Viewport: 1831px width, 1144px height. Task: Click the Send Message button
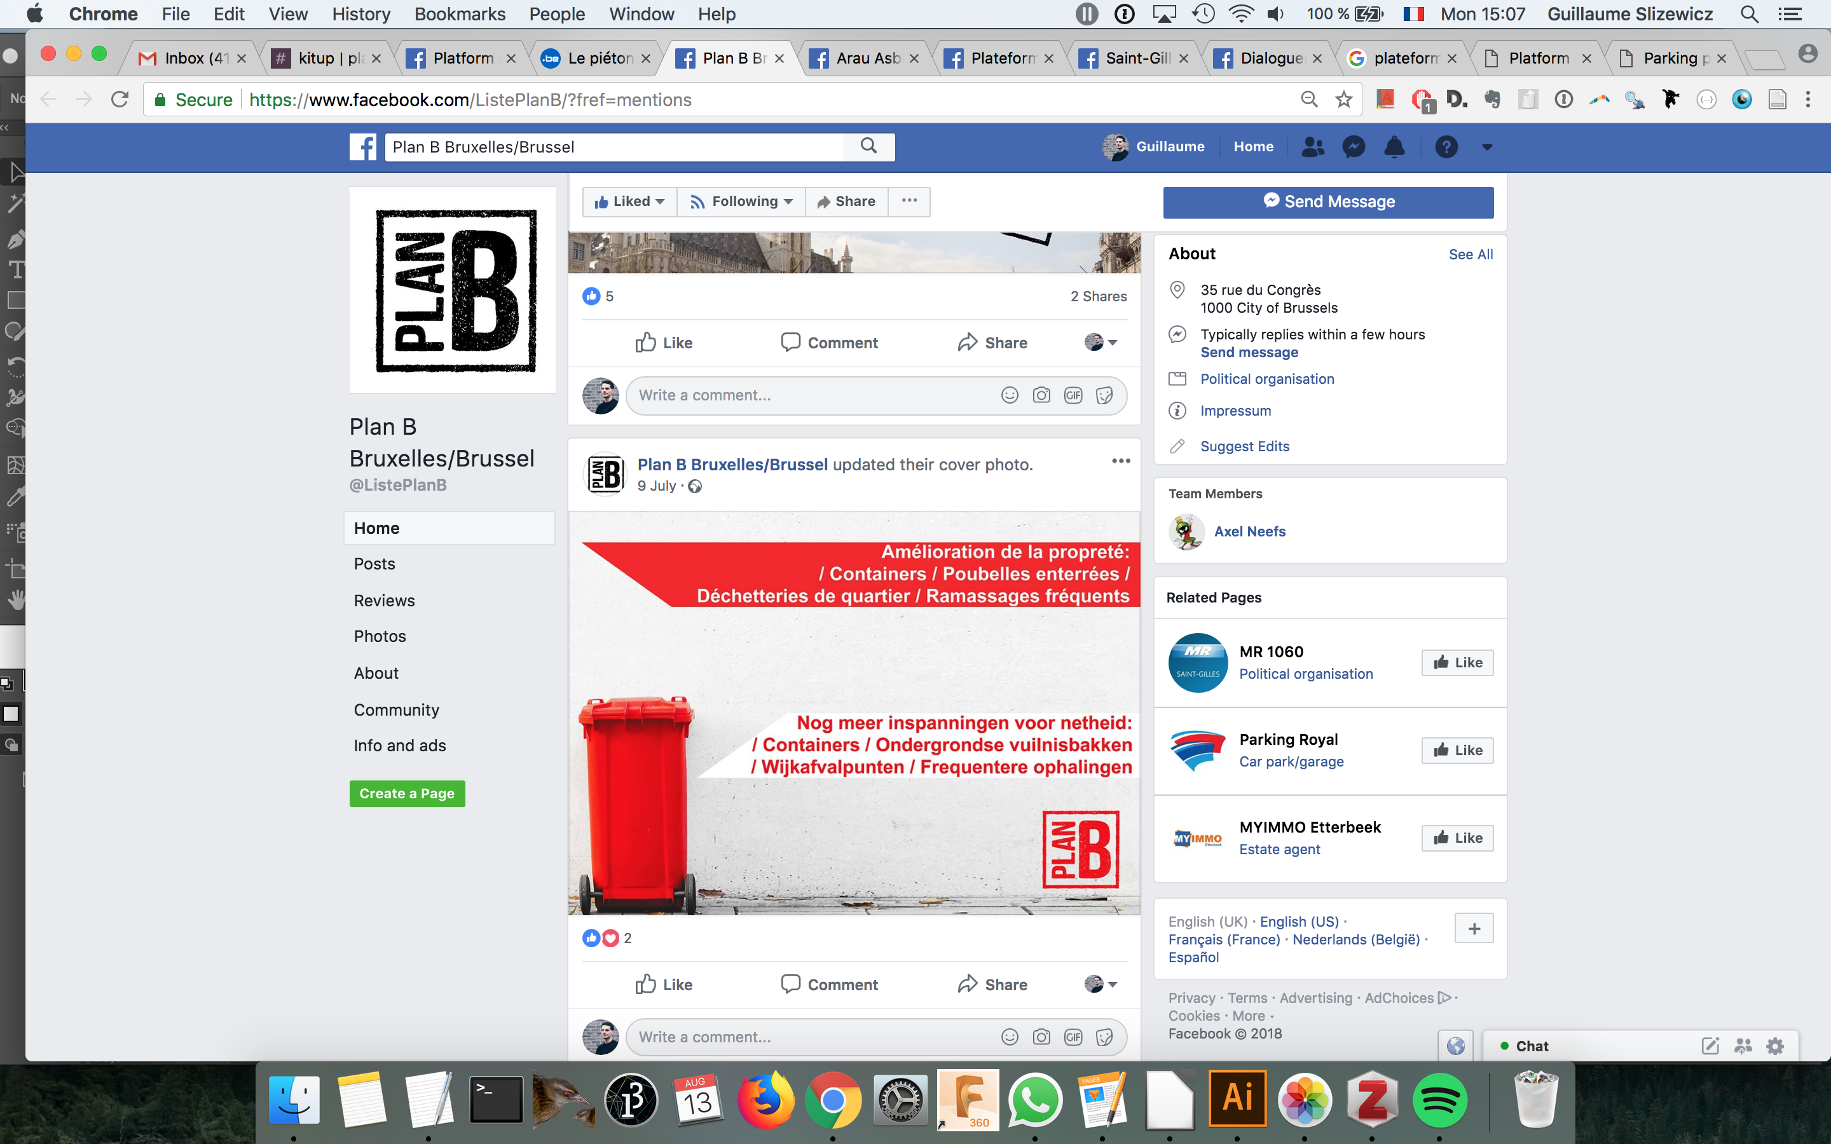click(x=1328, y=202)
